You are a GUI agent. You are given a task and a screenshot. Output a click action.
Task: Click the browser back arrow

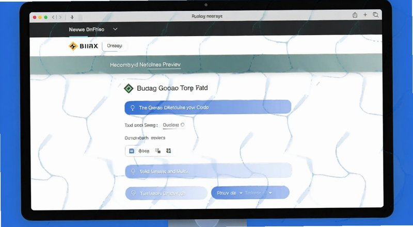pyautogui.click(x=53, y=17)
